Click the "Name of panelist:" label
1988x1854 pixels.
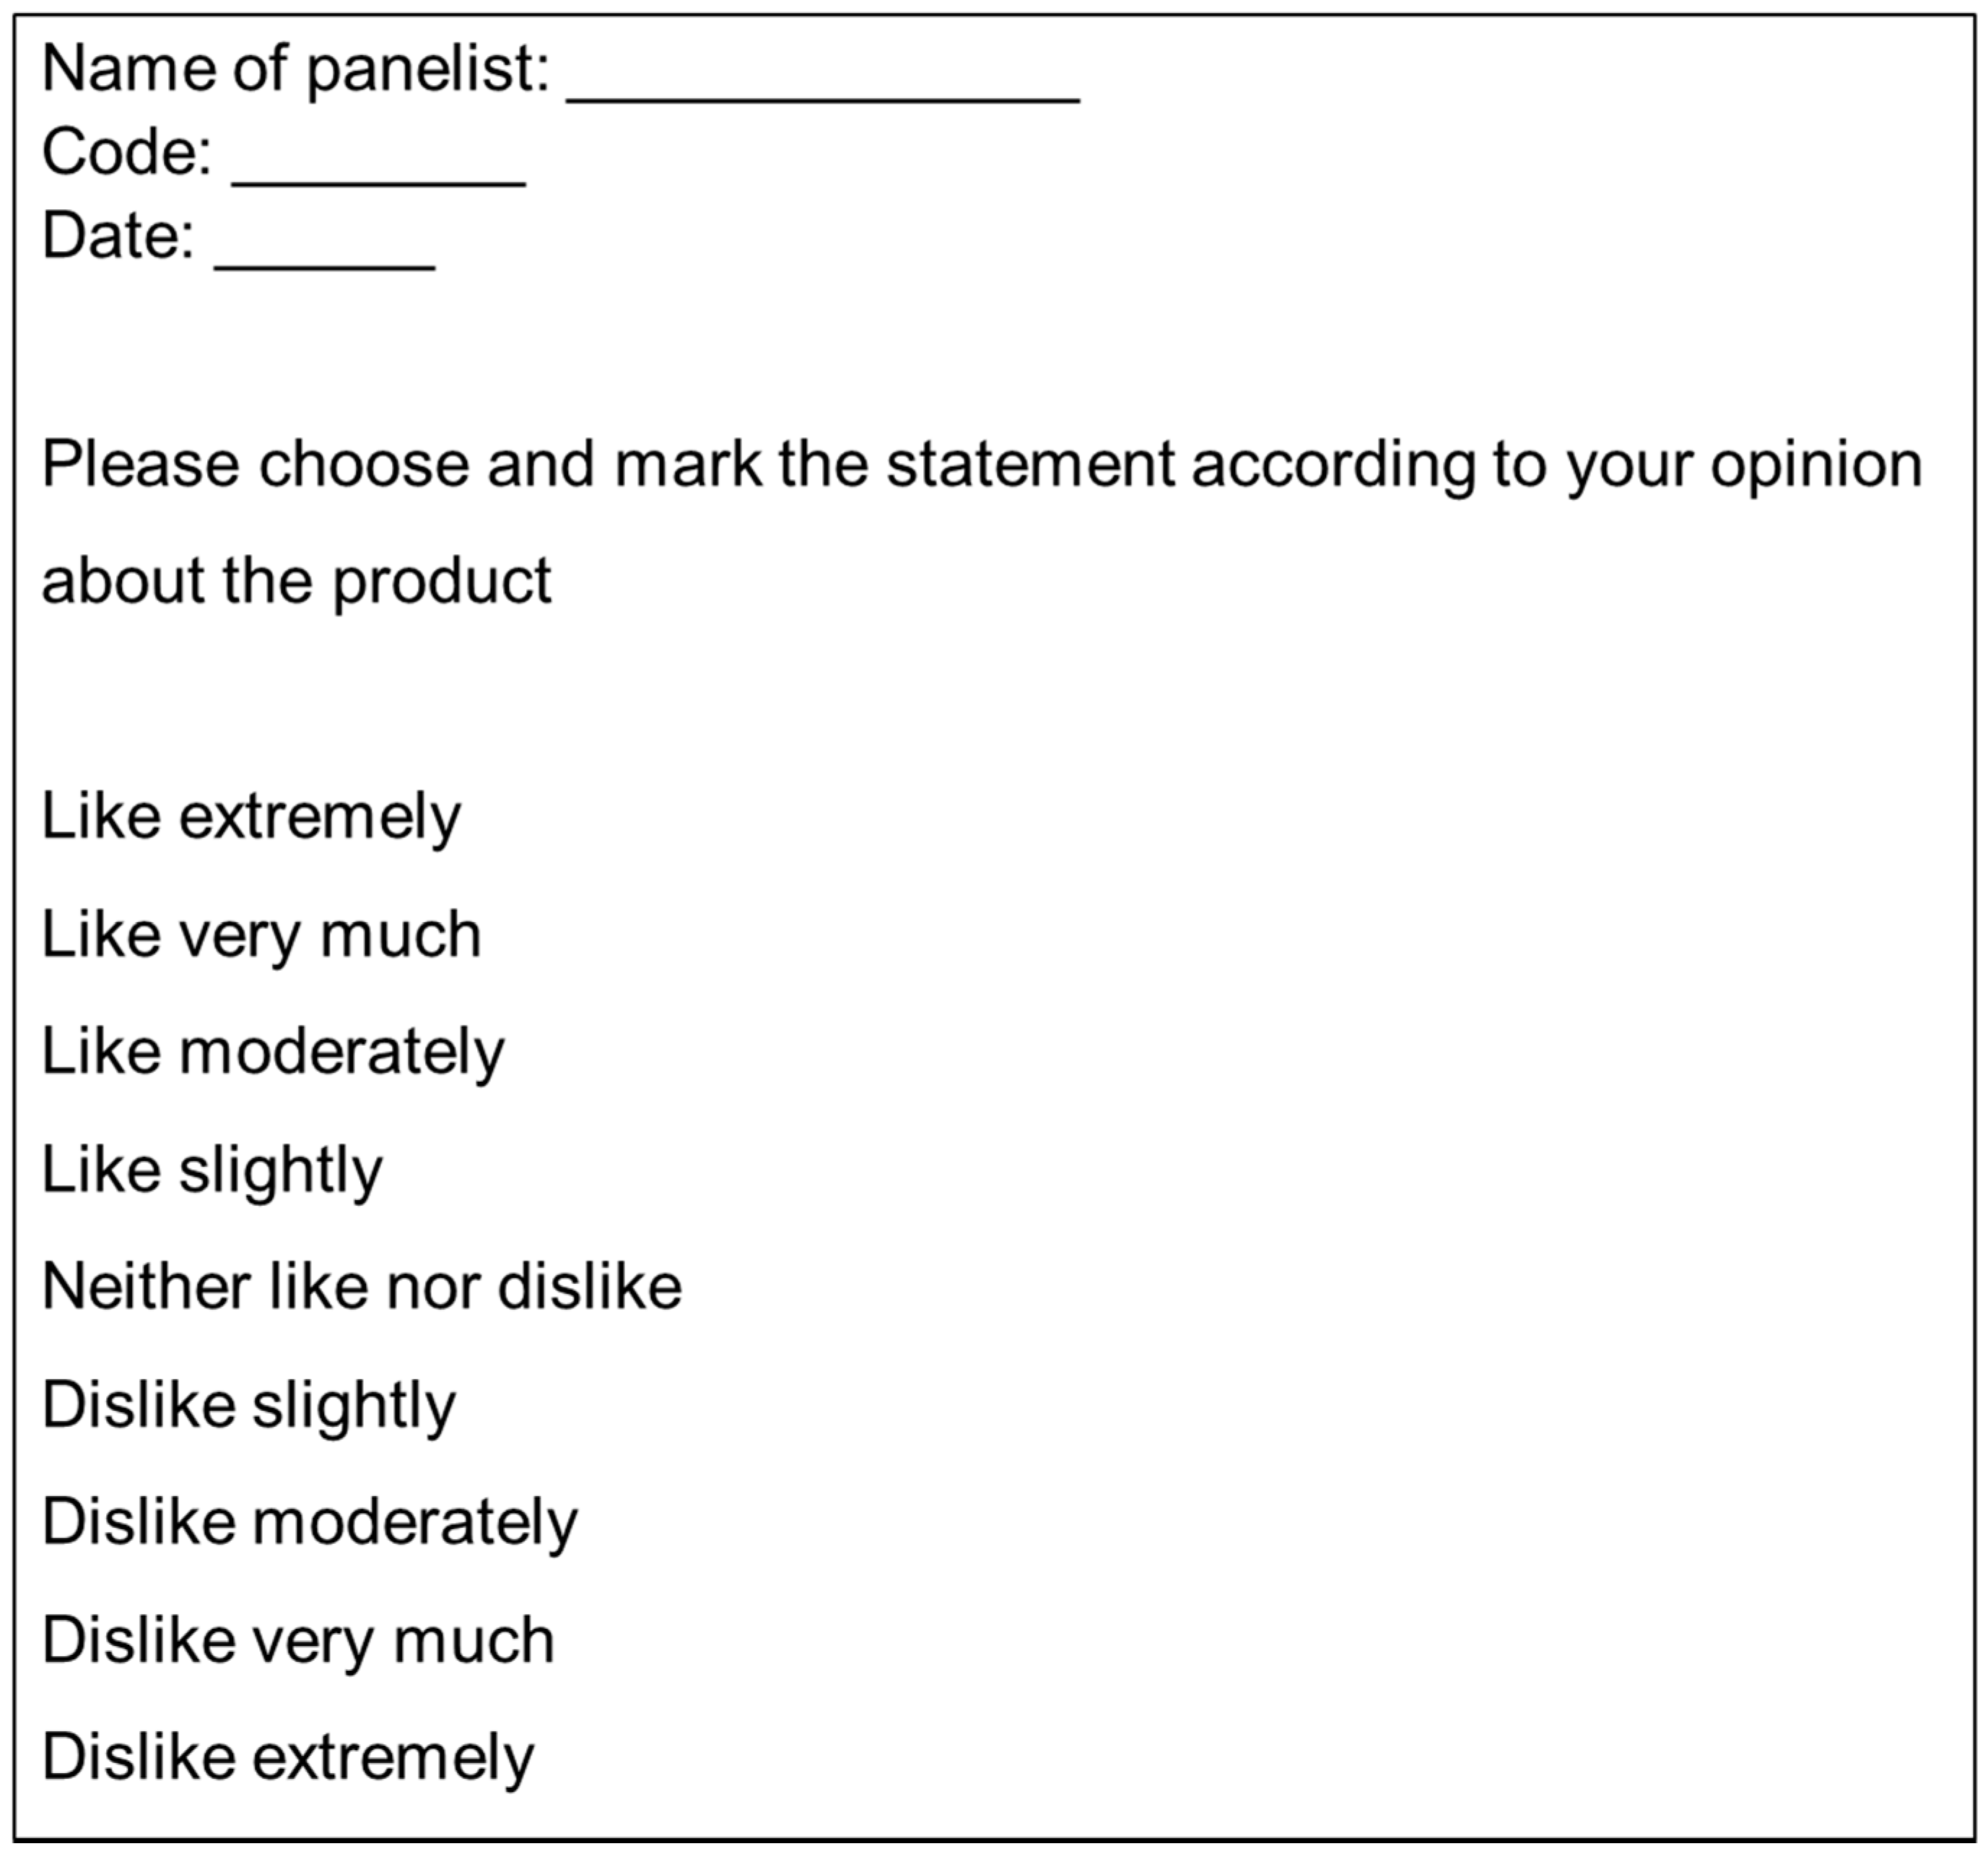(x=296, y=69)
